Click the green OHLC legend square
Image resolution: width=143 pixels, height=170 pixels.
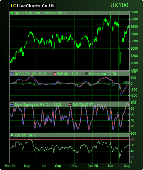point(12,13)
